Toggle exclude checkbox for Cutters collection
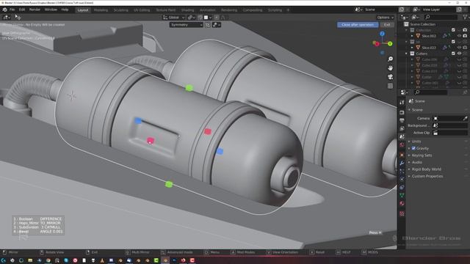 [x=453, y=54]
